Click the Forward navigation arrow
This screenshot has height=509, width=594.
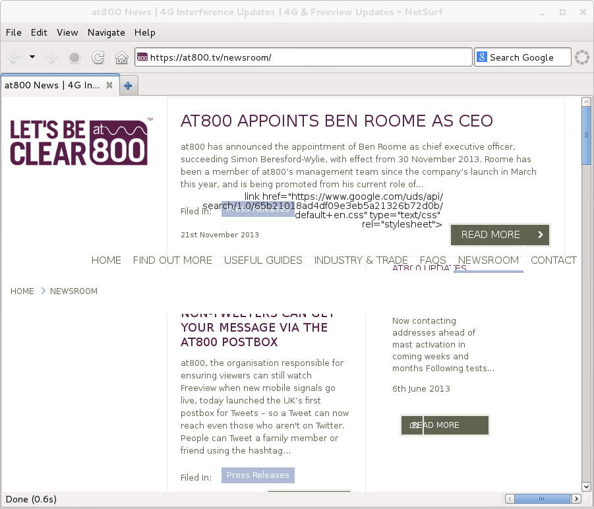coord(51,57)
